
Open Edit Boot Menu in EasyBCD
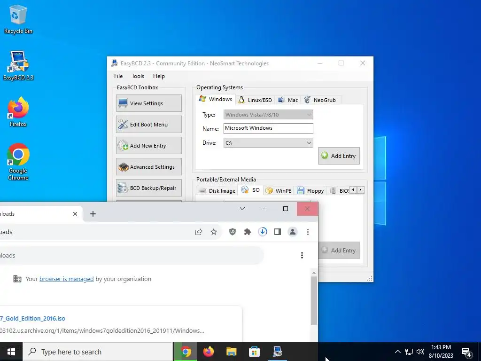click(149, 124)
